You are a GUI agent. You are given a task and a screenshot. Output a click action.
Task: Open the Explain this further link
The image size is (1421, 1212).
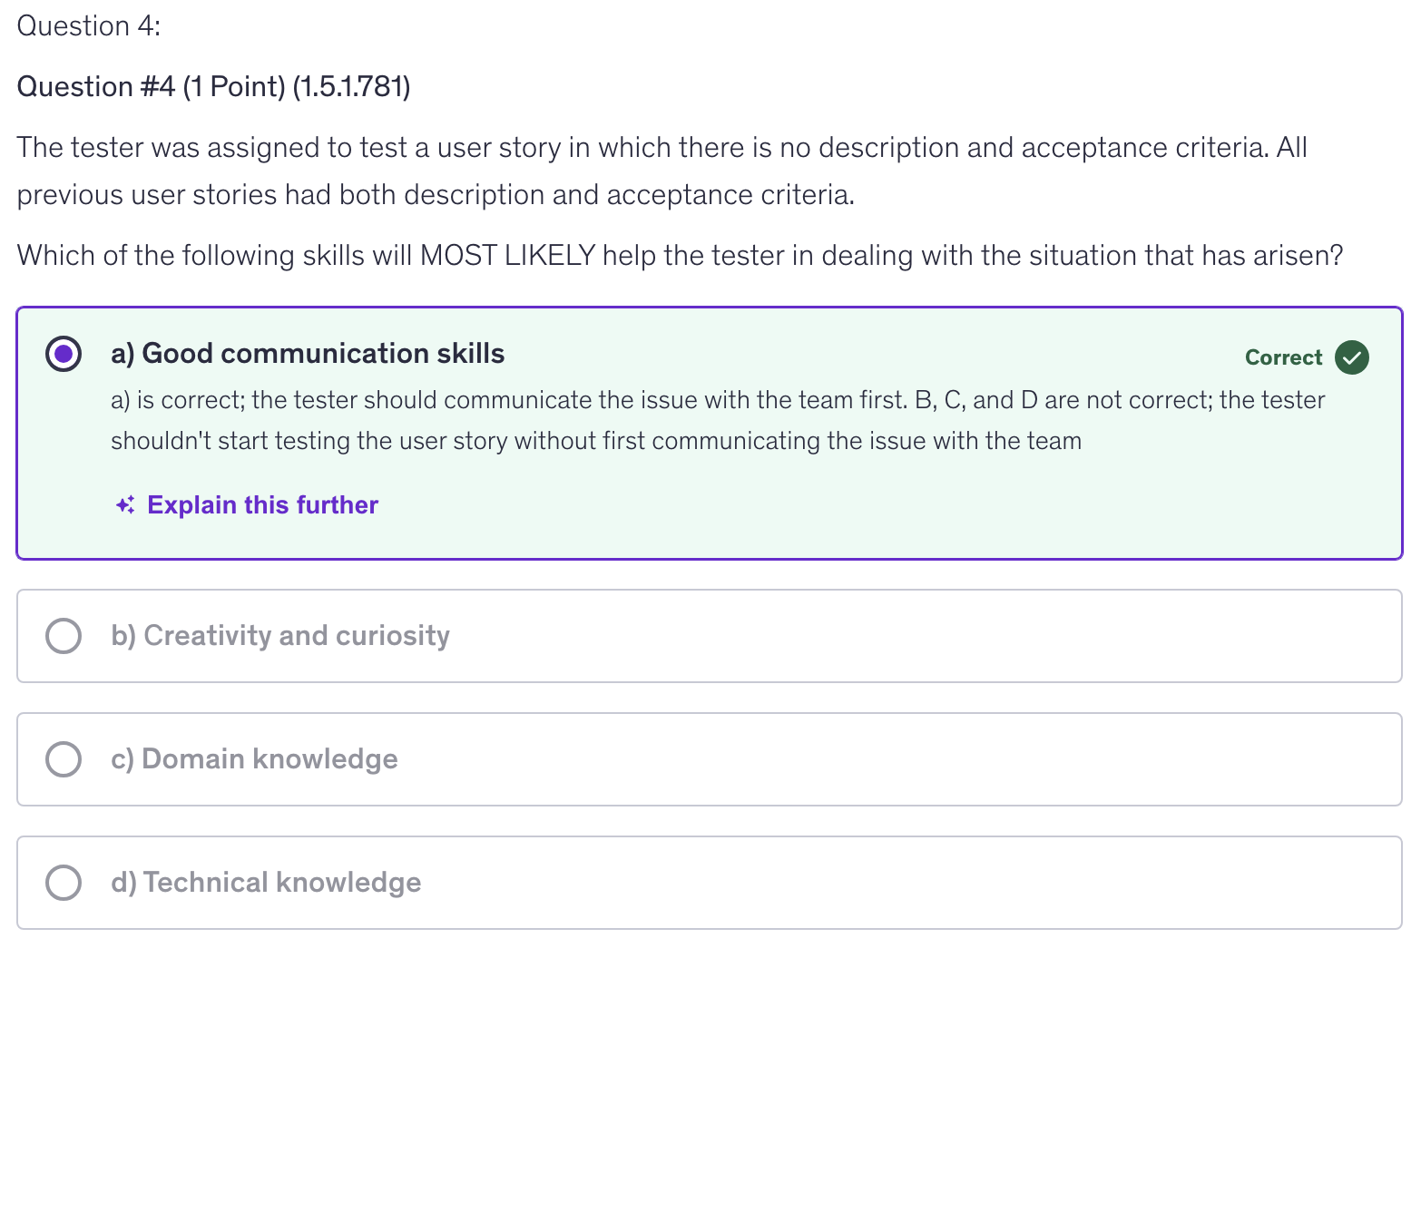[262, 505]
